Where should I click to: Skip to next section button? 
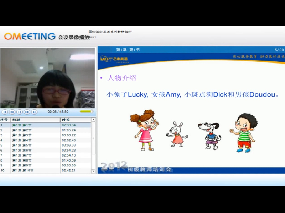point(34,112)
